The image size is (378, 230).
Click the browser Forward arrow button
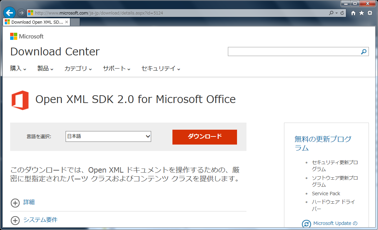click(21, 13)
